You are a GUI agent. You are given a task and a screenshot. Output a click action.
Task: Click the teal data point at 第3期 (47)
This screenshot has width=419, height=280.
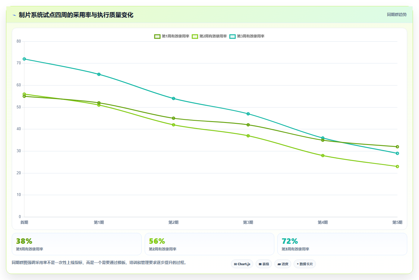[x=248, y=114]
